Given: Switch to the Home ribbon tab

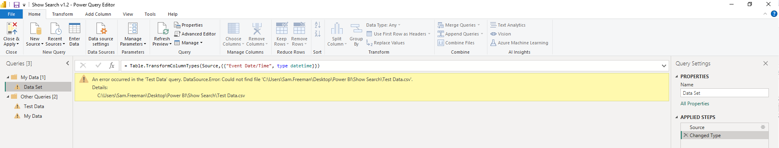Looking at the screenshot, I should point(34,14).
